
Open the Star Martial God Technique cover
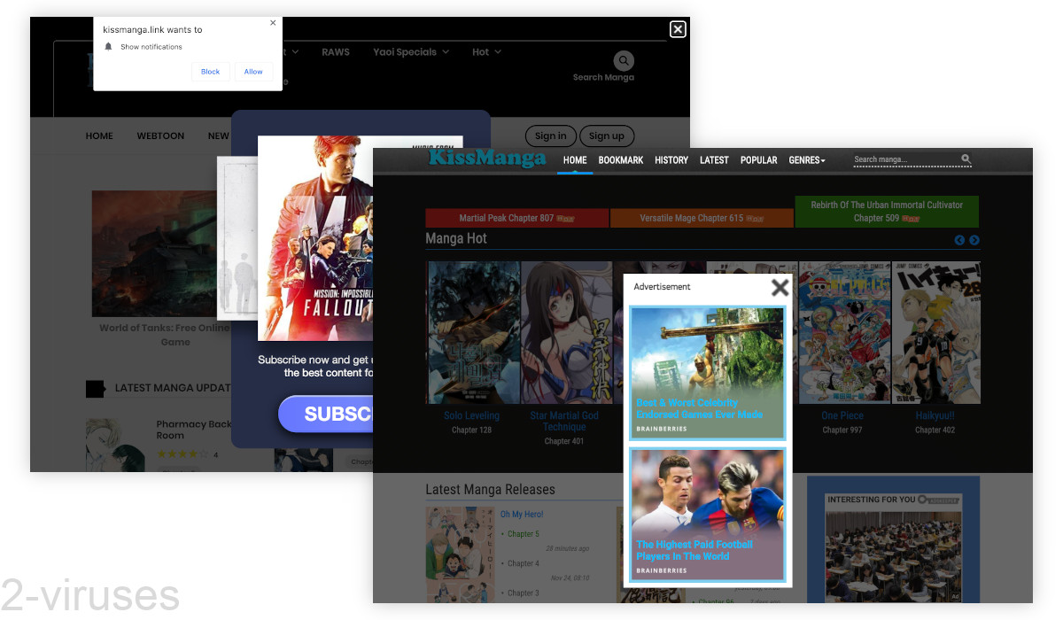pyautogui.click(x=567, y=332)
